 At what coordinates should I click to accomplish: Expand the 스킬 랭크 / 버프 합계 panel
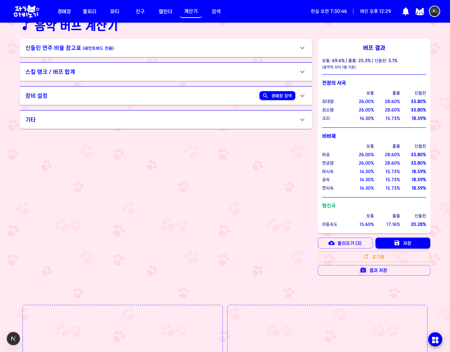click(166, 72)
